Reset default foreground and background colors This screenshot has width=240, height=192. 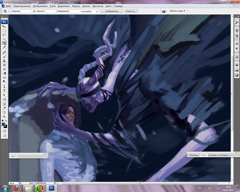point(3,121)
